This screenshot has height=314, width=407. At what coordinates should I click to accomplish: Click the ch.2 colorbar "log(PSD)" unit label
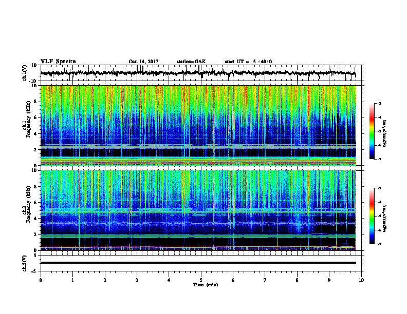pos(385,219)
